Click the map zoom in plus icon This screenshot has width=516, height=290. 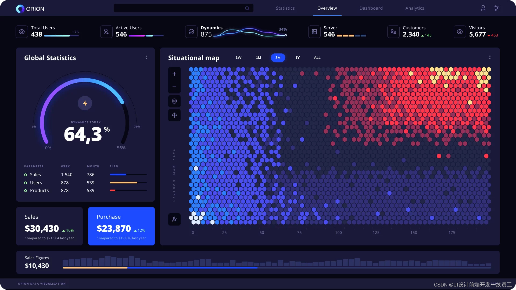click(x=174, y=74)
